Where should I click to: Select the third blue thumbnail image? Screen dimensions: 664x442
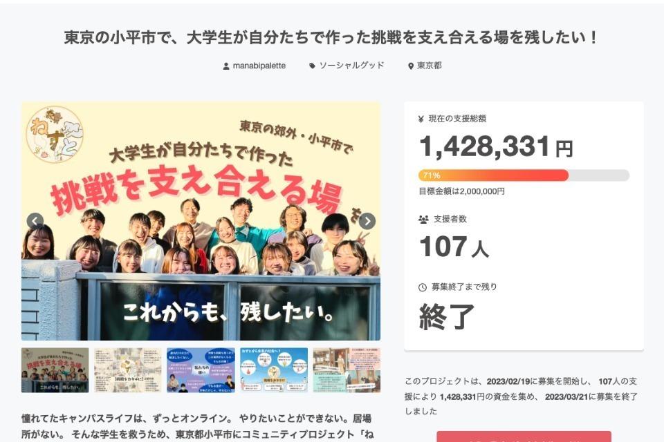[201, 370]
